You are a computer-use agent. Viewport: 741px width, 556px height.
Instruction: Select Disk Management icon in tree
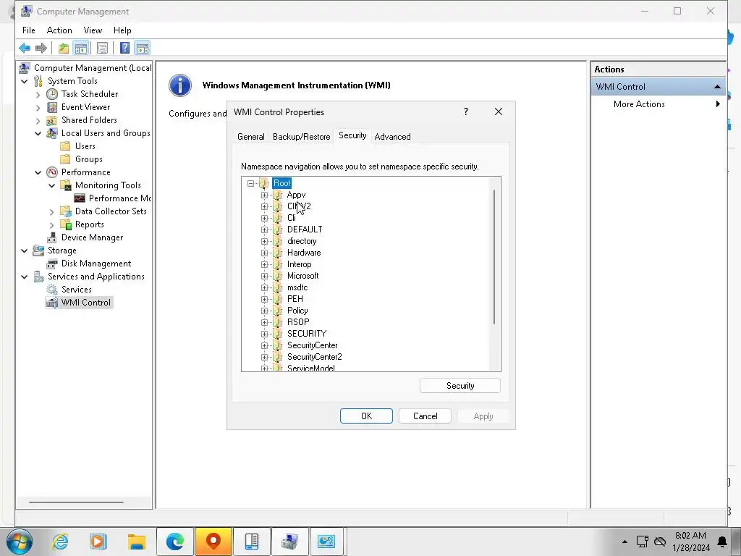[52, 264]
